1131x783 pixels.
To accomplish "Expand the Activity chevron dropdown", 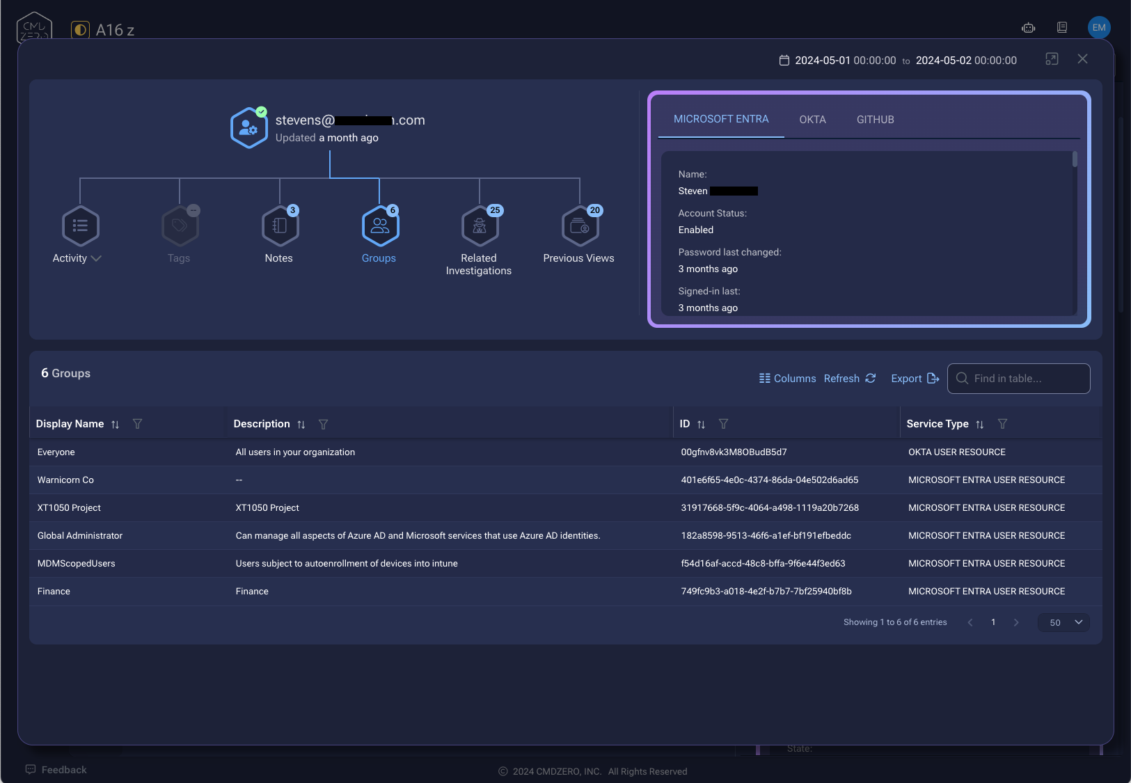I will (96, 258).
